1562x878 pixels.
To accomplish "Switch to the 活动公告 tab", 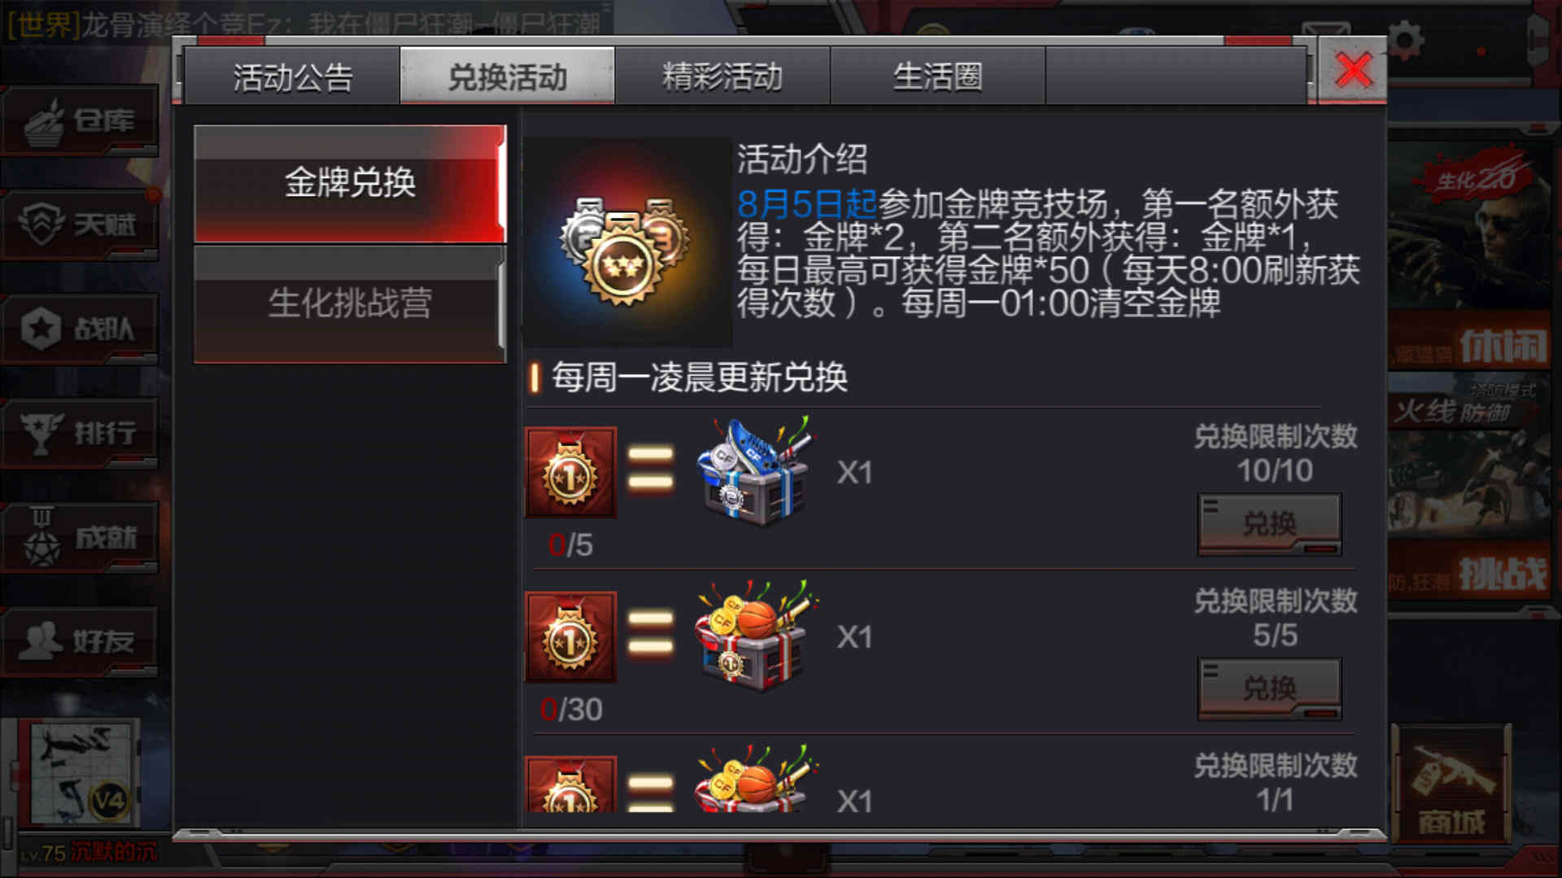I will (x=293, y=76).
